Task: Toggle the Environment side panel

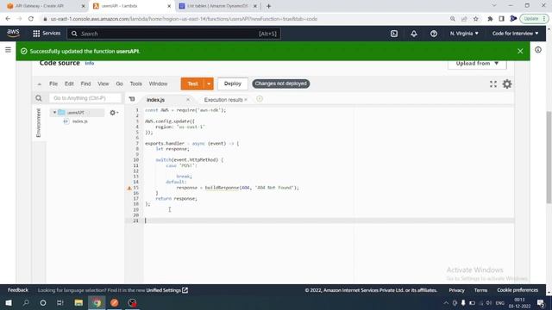Action: pyautogui.click(x=38, y=122)
